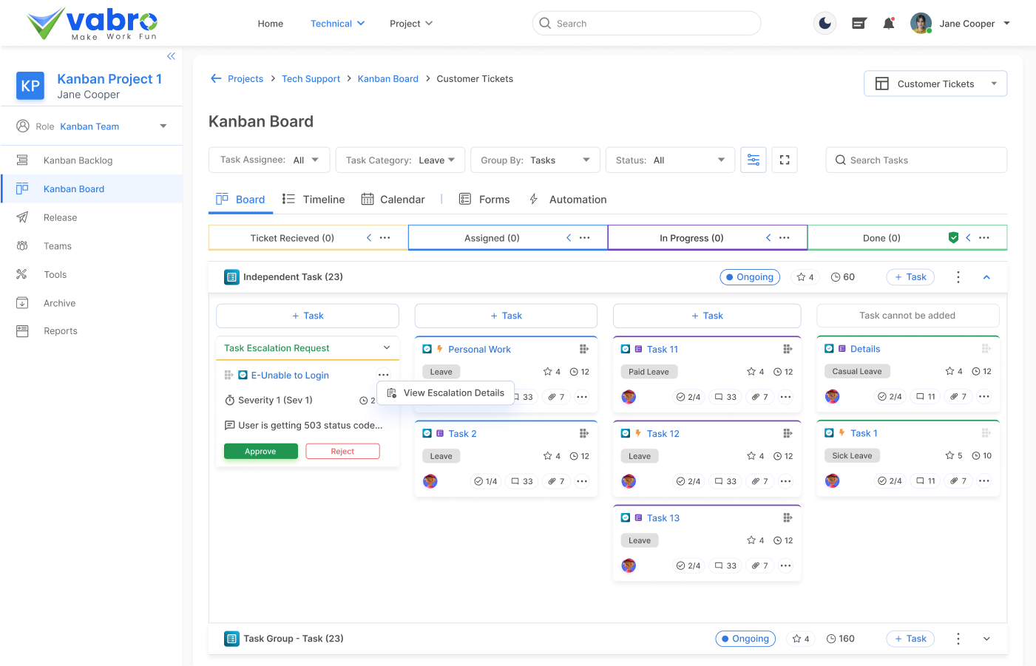
Task: Click the Search Tasks field
Action: click(915, 160)
